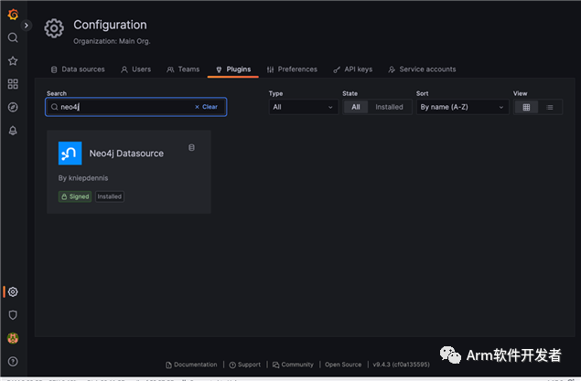Open the Neo4j Datasource plugin card
The height and width of the screenshot is (381, 581).
pos(129,172)
